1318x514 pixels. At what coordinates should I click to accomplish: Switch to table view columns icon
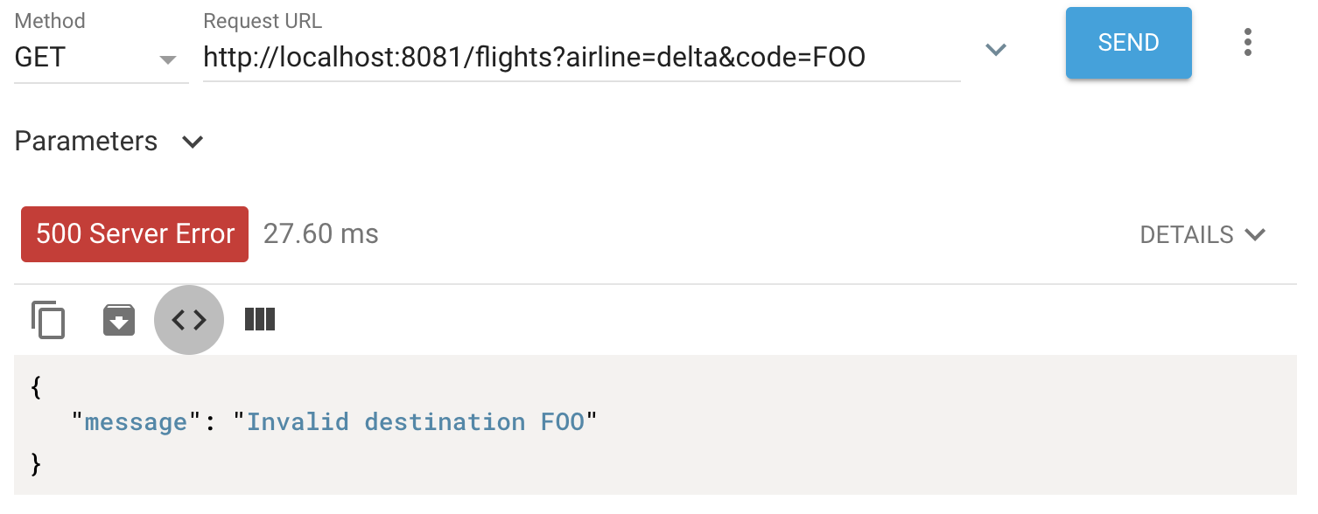[x=260, y=320]
